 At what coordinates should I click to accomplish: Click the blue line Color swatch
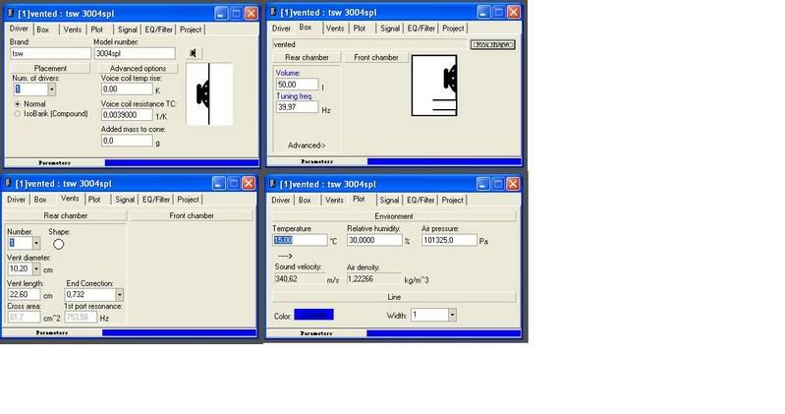pyautogui.click(x=313, y=315)
